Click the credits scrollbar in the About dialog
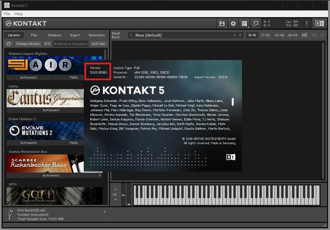This screenshot has width=330, height=230. [x=233, y=102]
